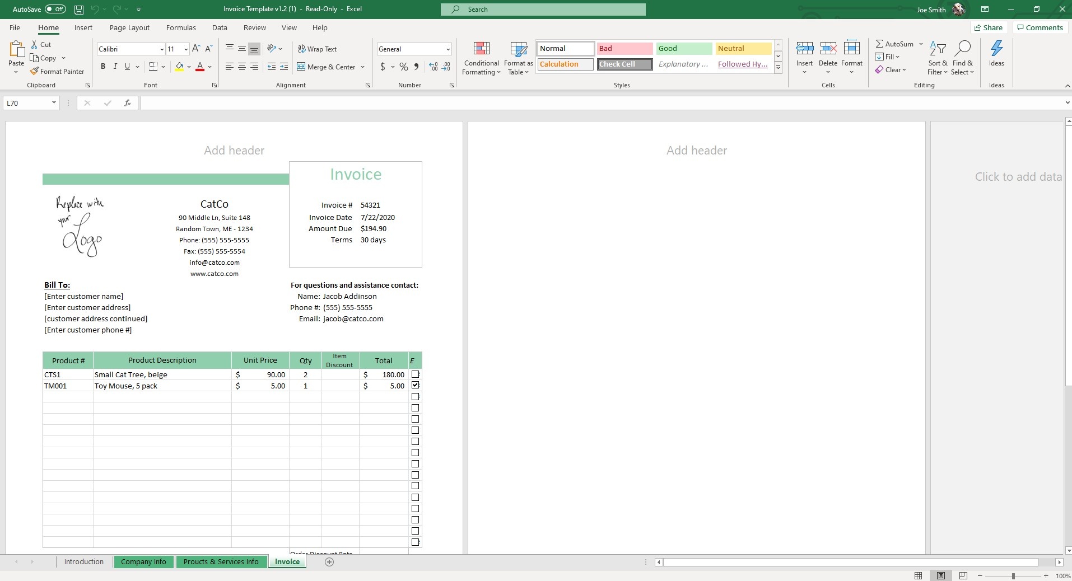Open the General number format dropdown
The image size is (1072, 581).
[x=448, y=49]
